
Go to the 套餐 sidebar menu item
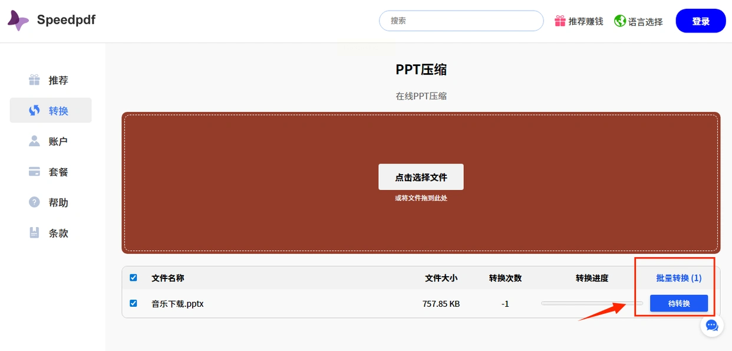58,172
